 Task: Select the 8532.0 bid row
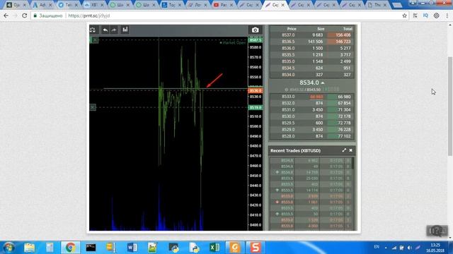click(311, 103)
